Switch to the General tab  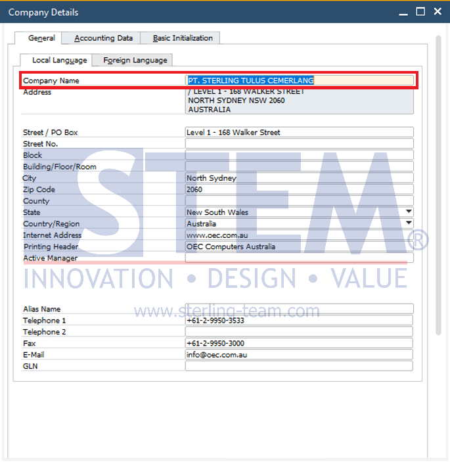[38, 38]
